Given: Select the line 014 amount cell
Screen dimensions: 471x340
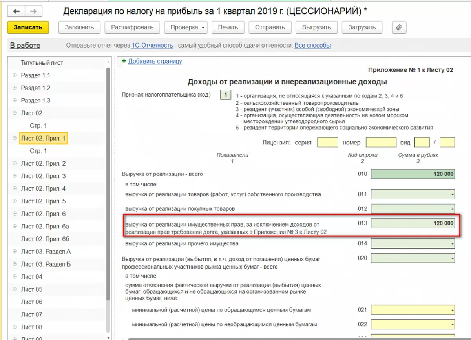Looking at the screenshot, I should (x=413, y=244).
